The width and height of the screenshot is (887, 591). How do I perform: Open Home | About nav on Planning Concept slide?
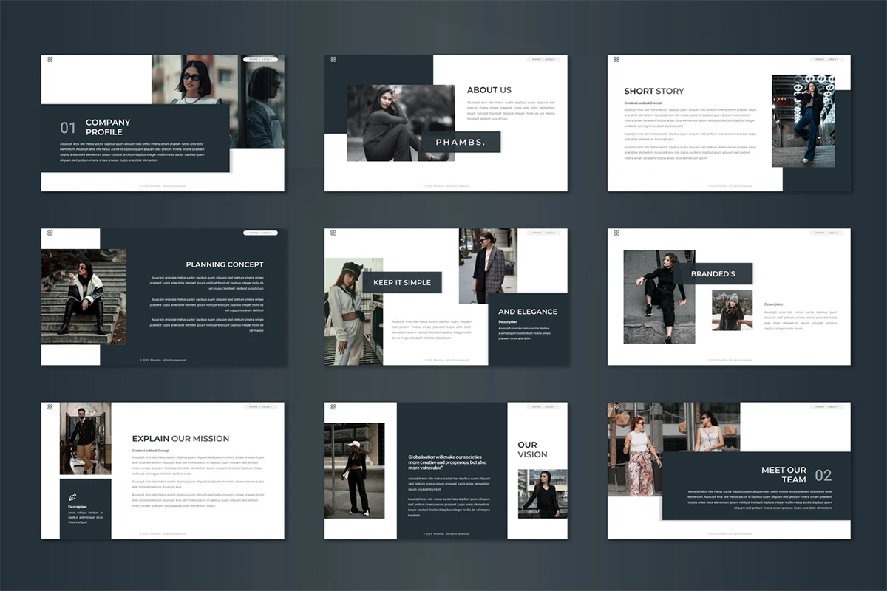pyautogui.click(x=261, y=233)
